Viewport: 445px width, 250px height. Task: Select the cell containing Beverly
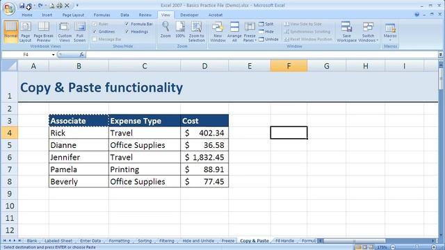tap(79, 181)
